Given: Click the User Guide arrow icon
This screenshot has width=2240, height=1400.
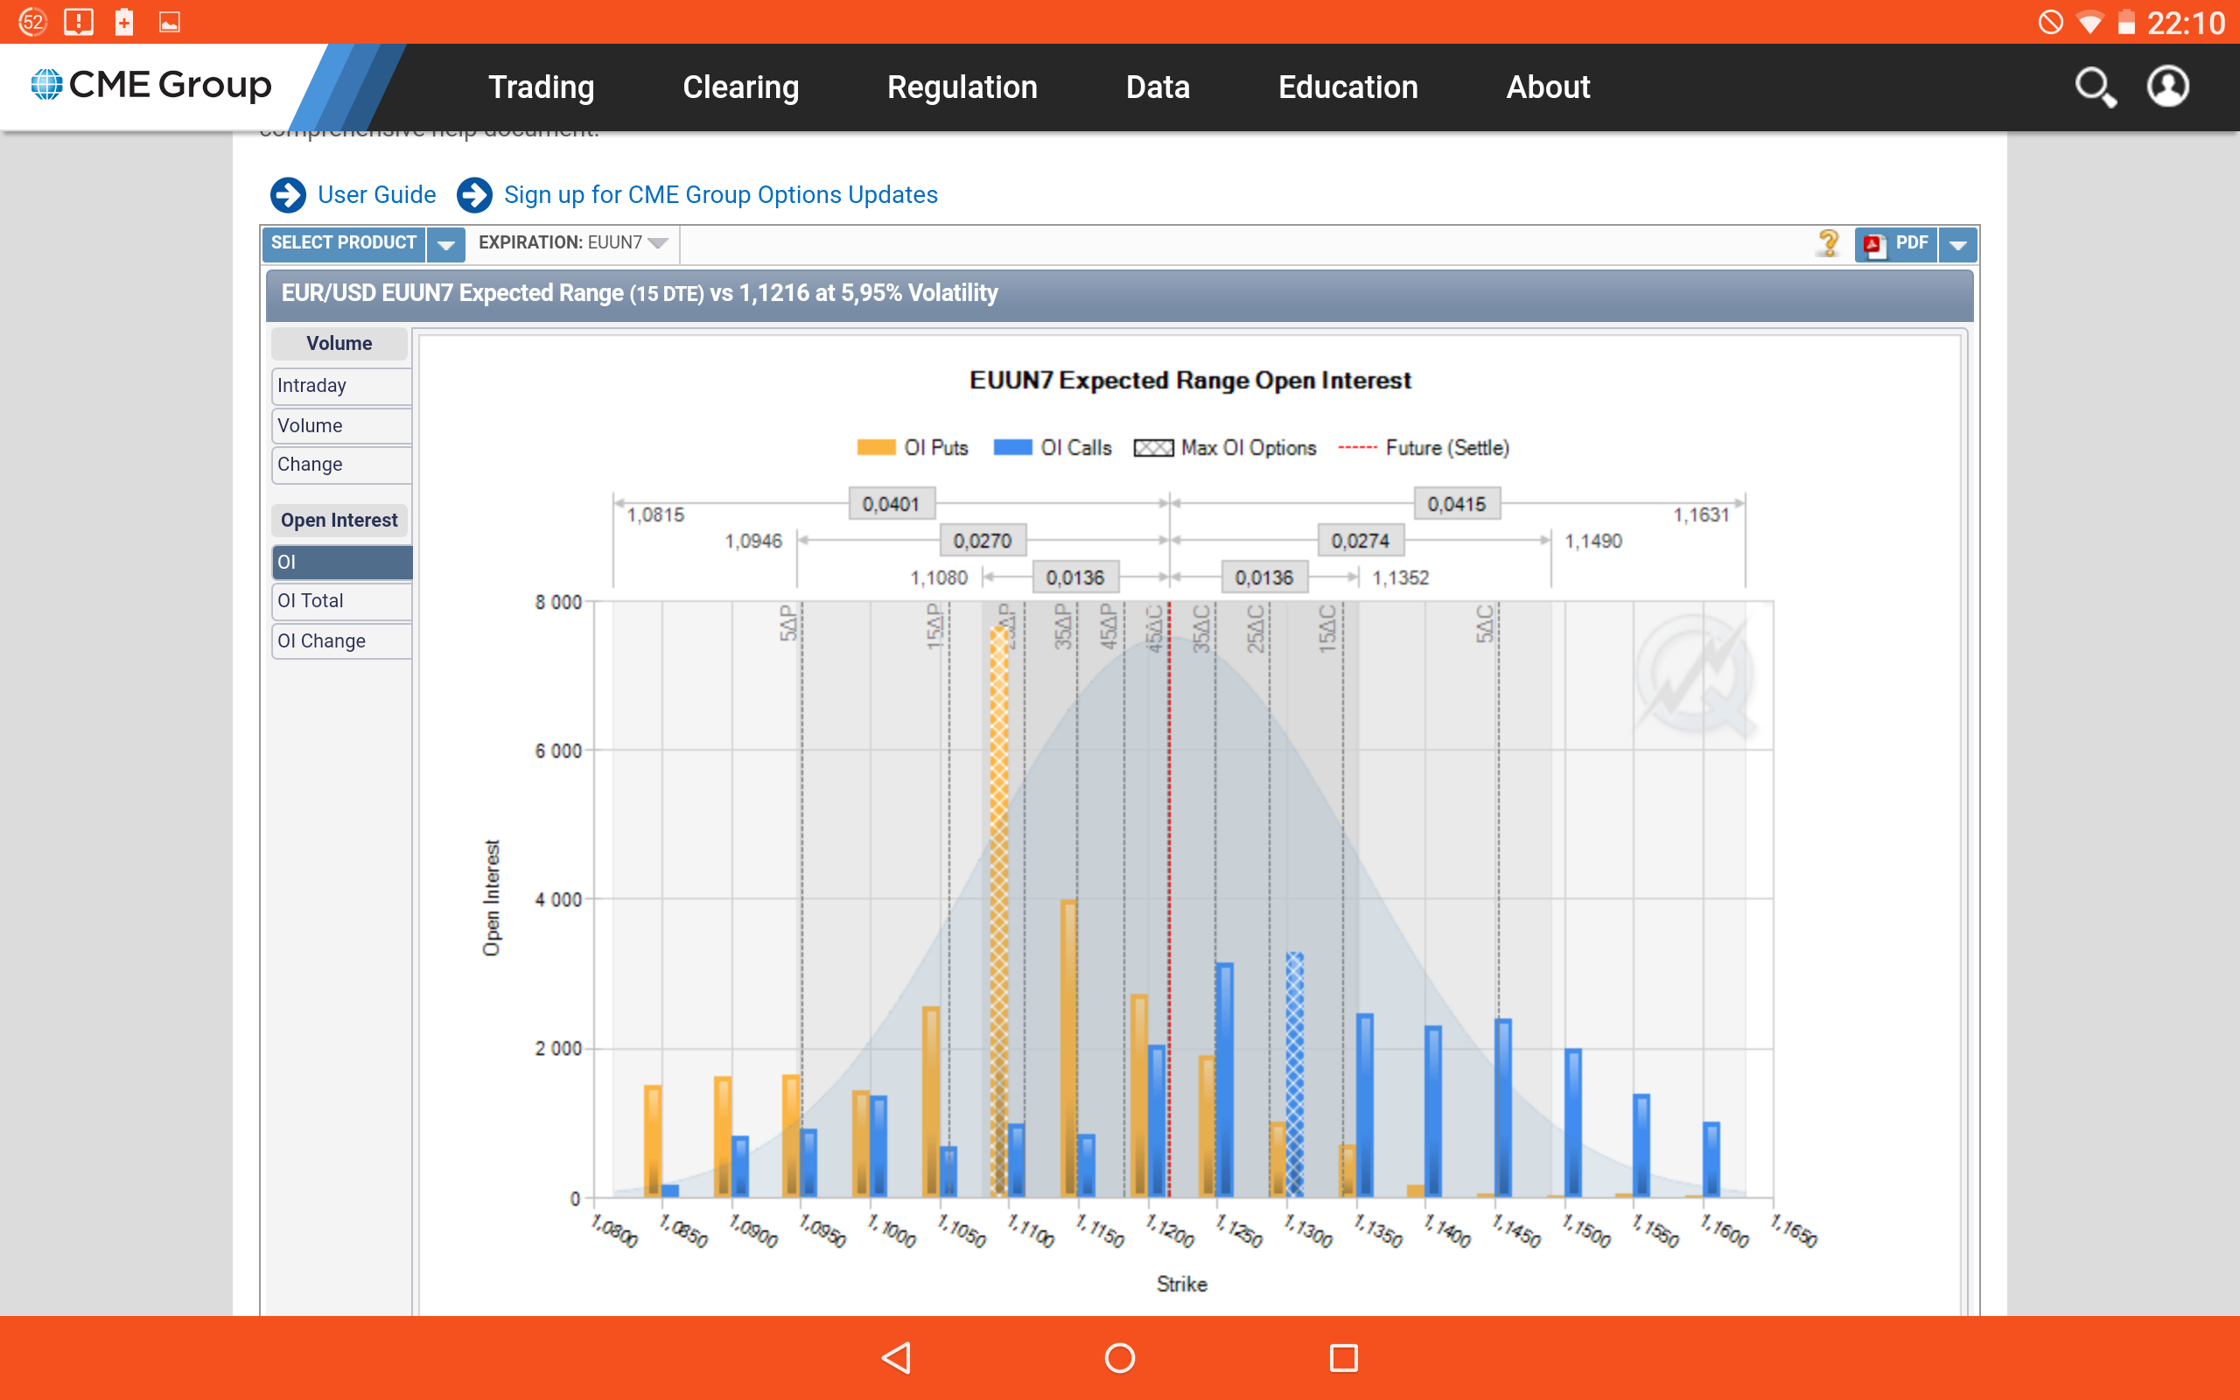Looking at the screenshot, I should [288, 194].
